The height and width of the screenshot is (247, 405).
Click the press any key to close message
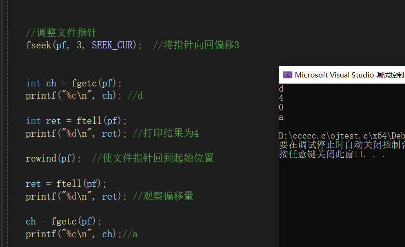[x=332, y=154]
